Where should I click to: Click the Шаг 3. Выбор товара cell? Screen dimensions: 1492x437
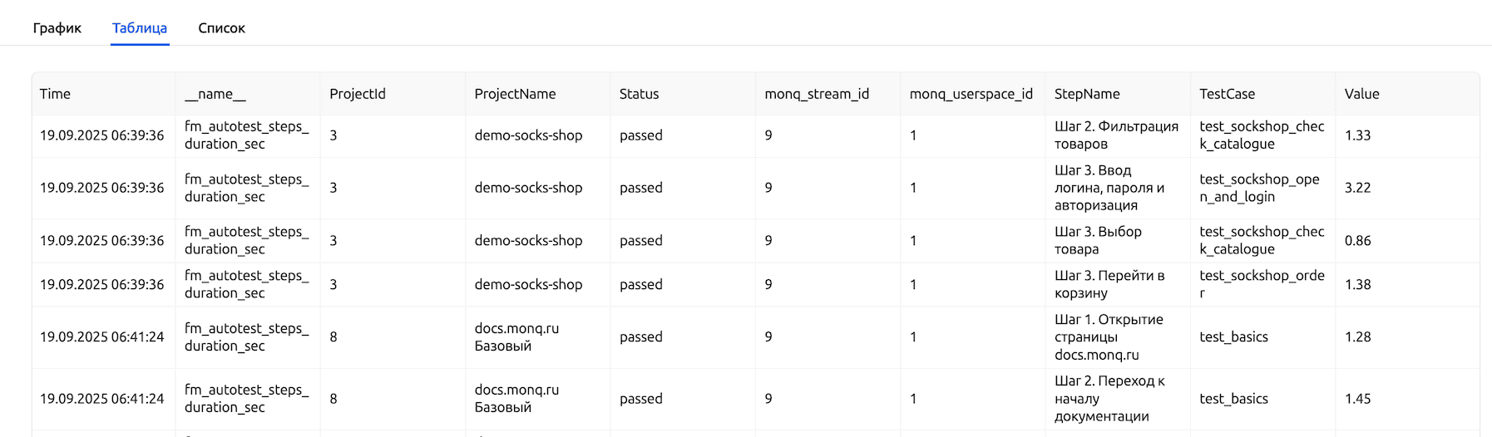coord(1098,240)
